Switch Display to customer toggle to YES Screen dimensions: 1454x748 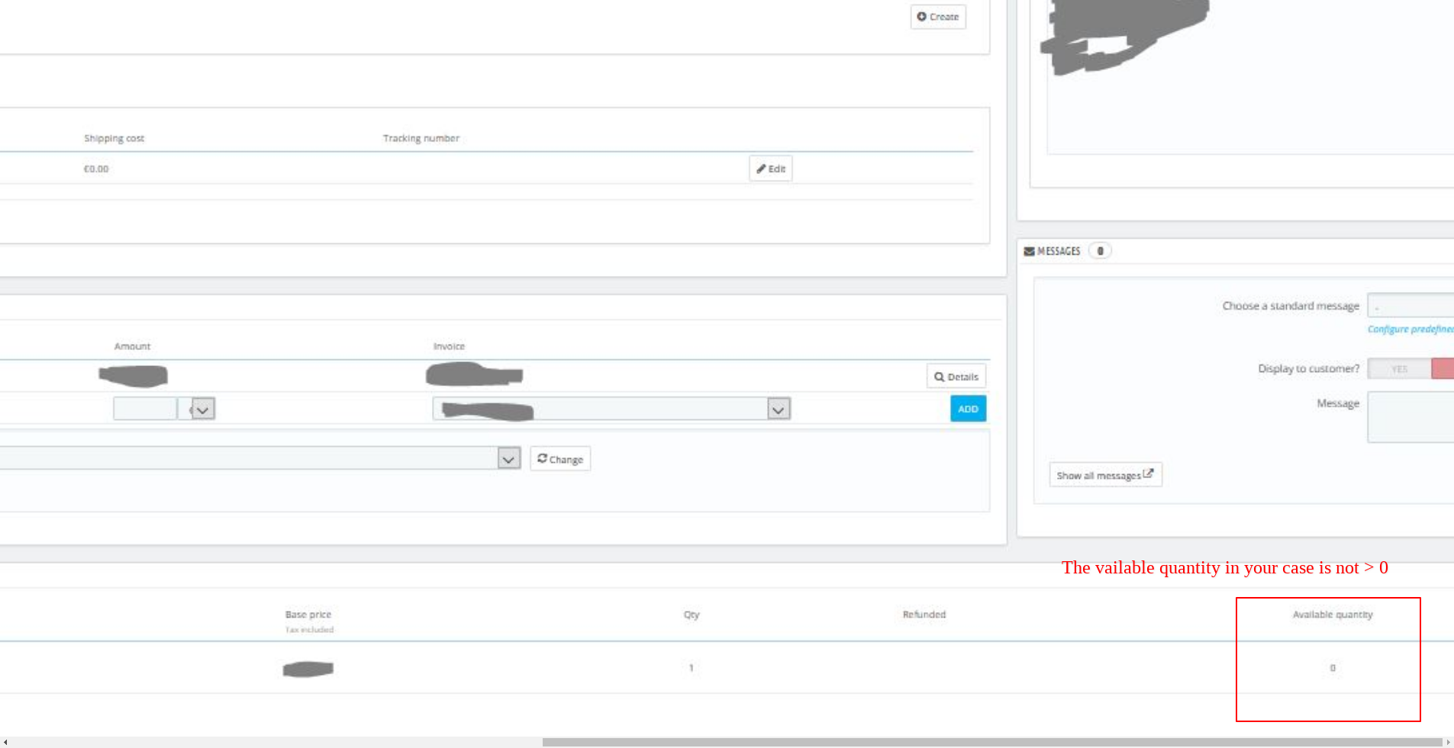coord(1399,368)
